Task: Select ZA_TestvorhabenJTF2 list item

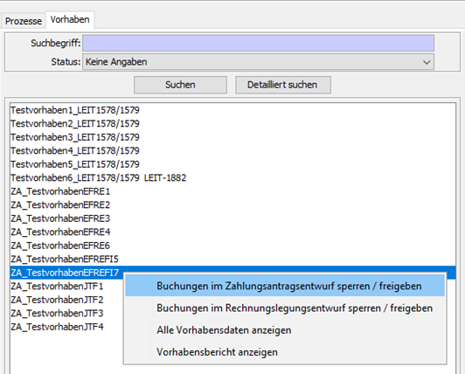Action: tap(57, 300)
